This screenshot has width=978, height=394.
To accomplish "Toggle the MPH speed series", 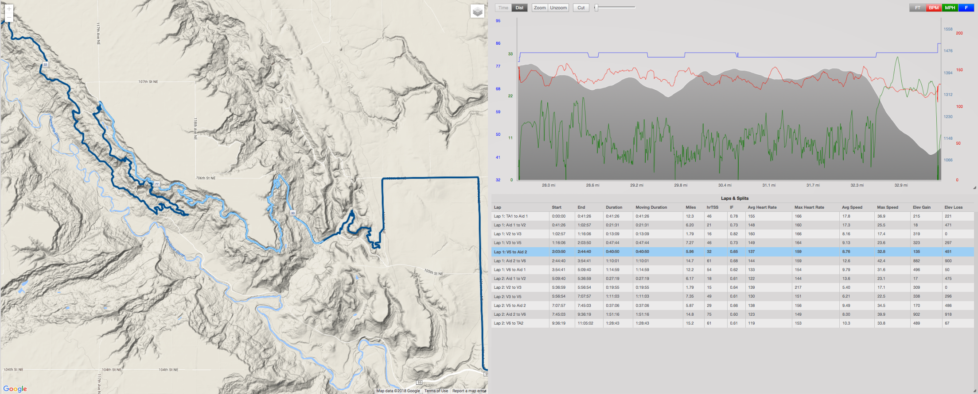I will (950, 8).
